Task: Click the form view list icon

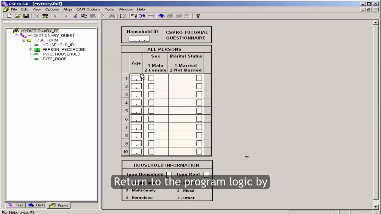Action: coord(134,16)
